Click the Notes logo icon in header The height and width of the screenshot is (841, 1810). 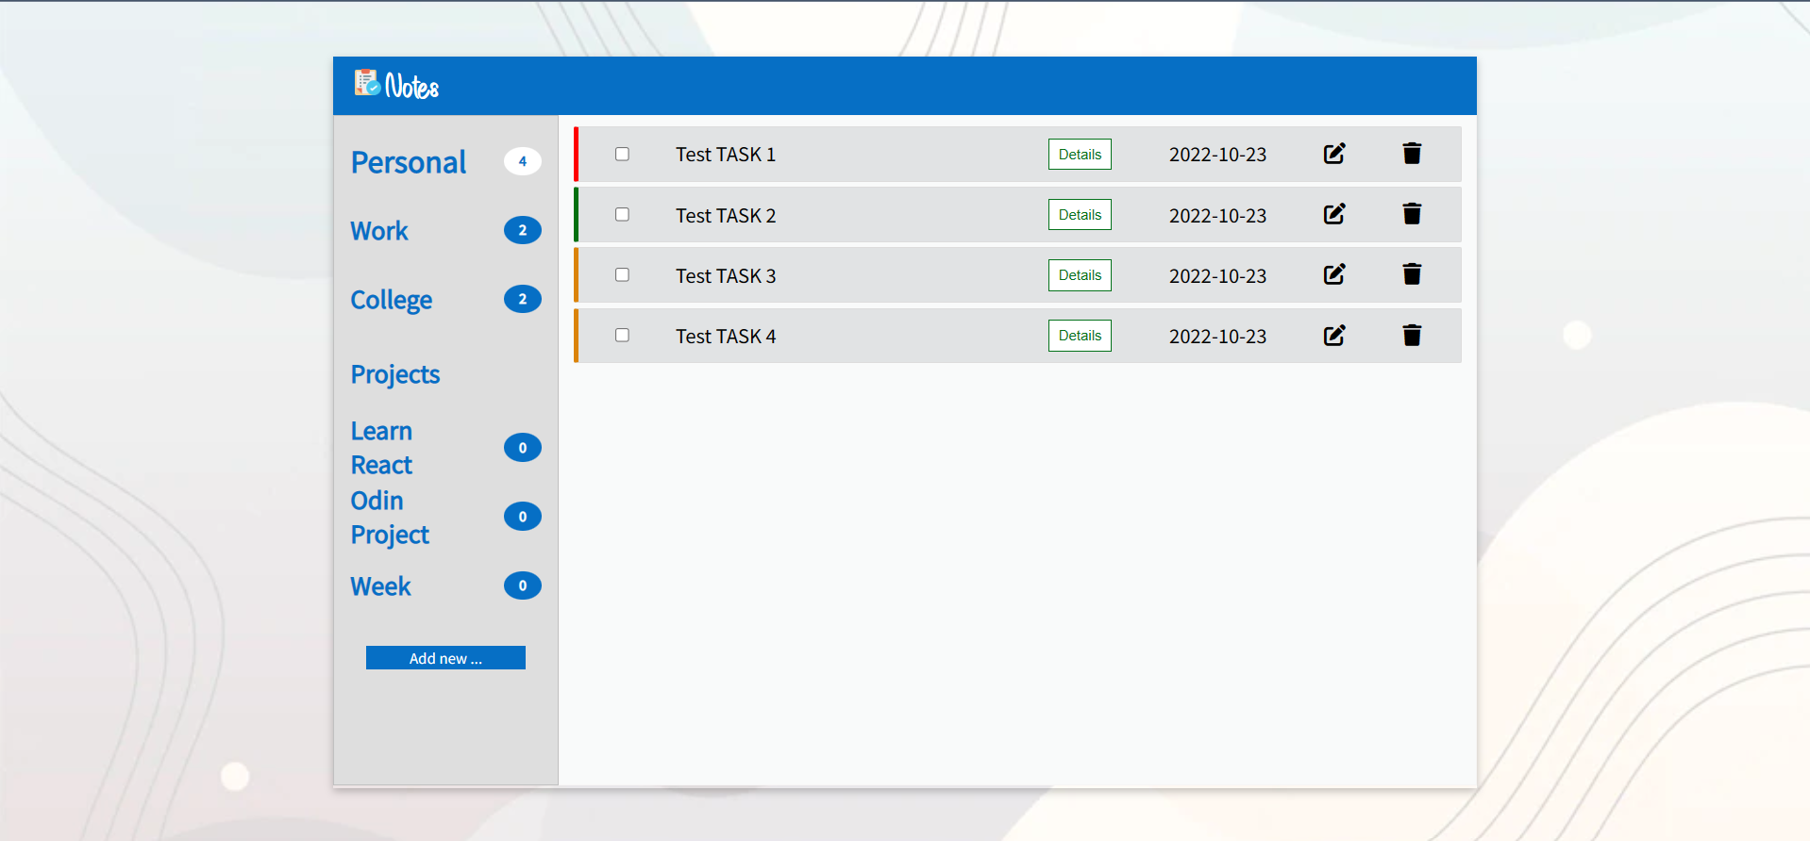tap(368, 83)
